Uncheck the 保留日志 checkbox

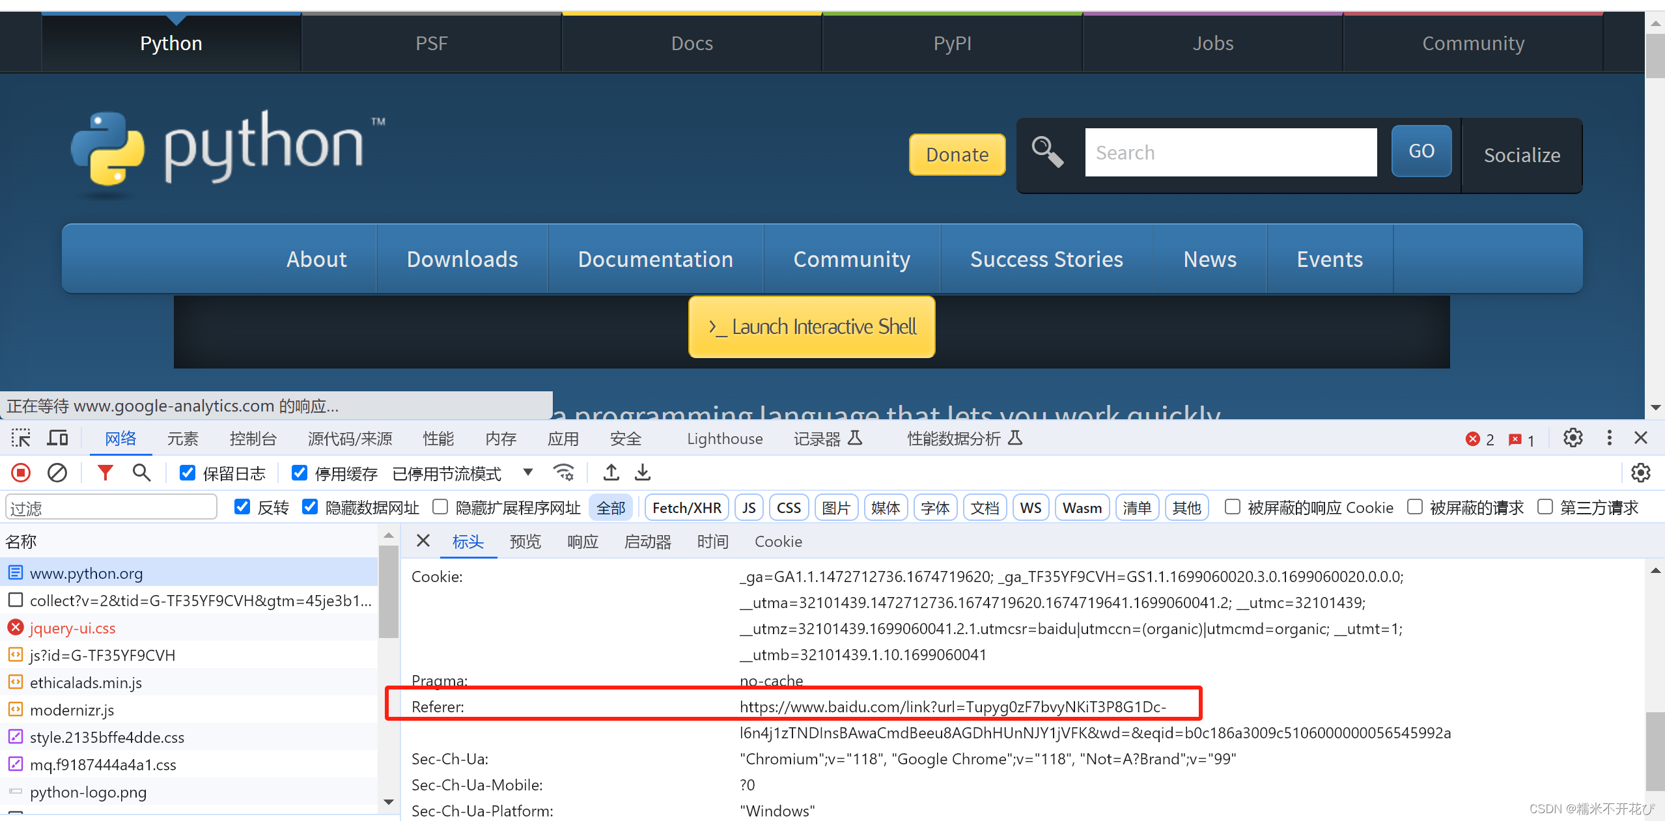188,473
